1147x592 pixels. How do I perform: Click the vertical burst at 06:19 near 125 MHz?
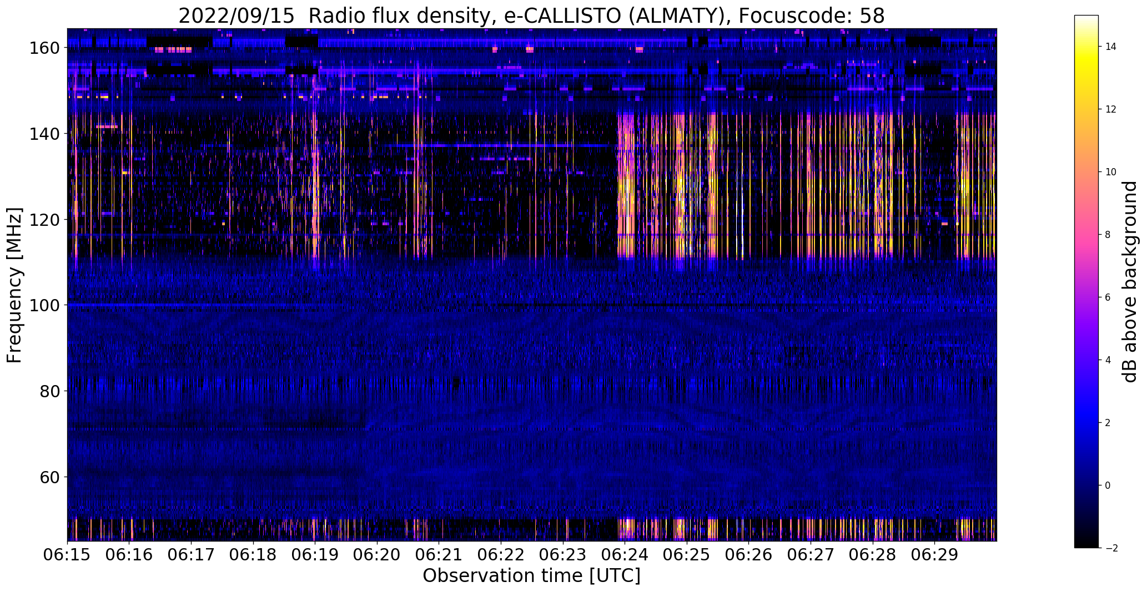(315, 198)
